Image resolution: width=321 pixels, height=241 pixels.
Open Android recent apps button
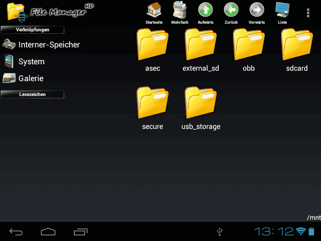(81, 232)
